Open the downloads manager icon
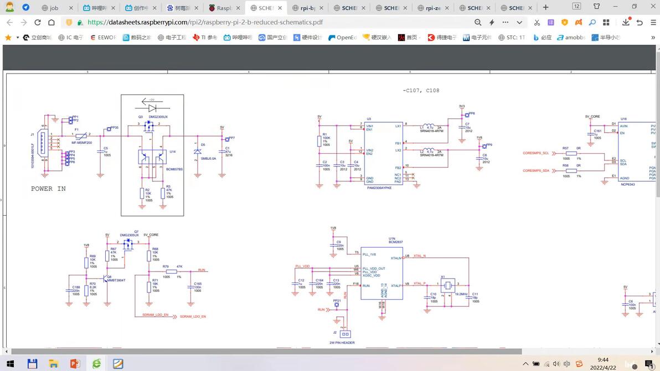 626,23
